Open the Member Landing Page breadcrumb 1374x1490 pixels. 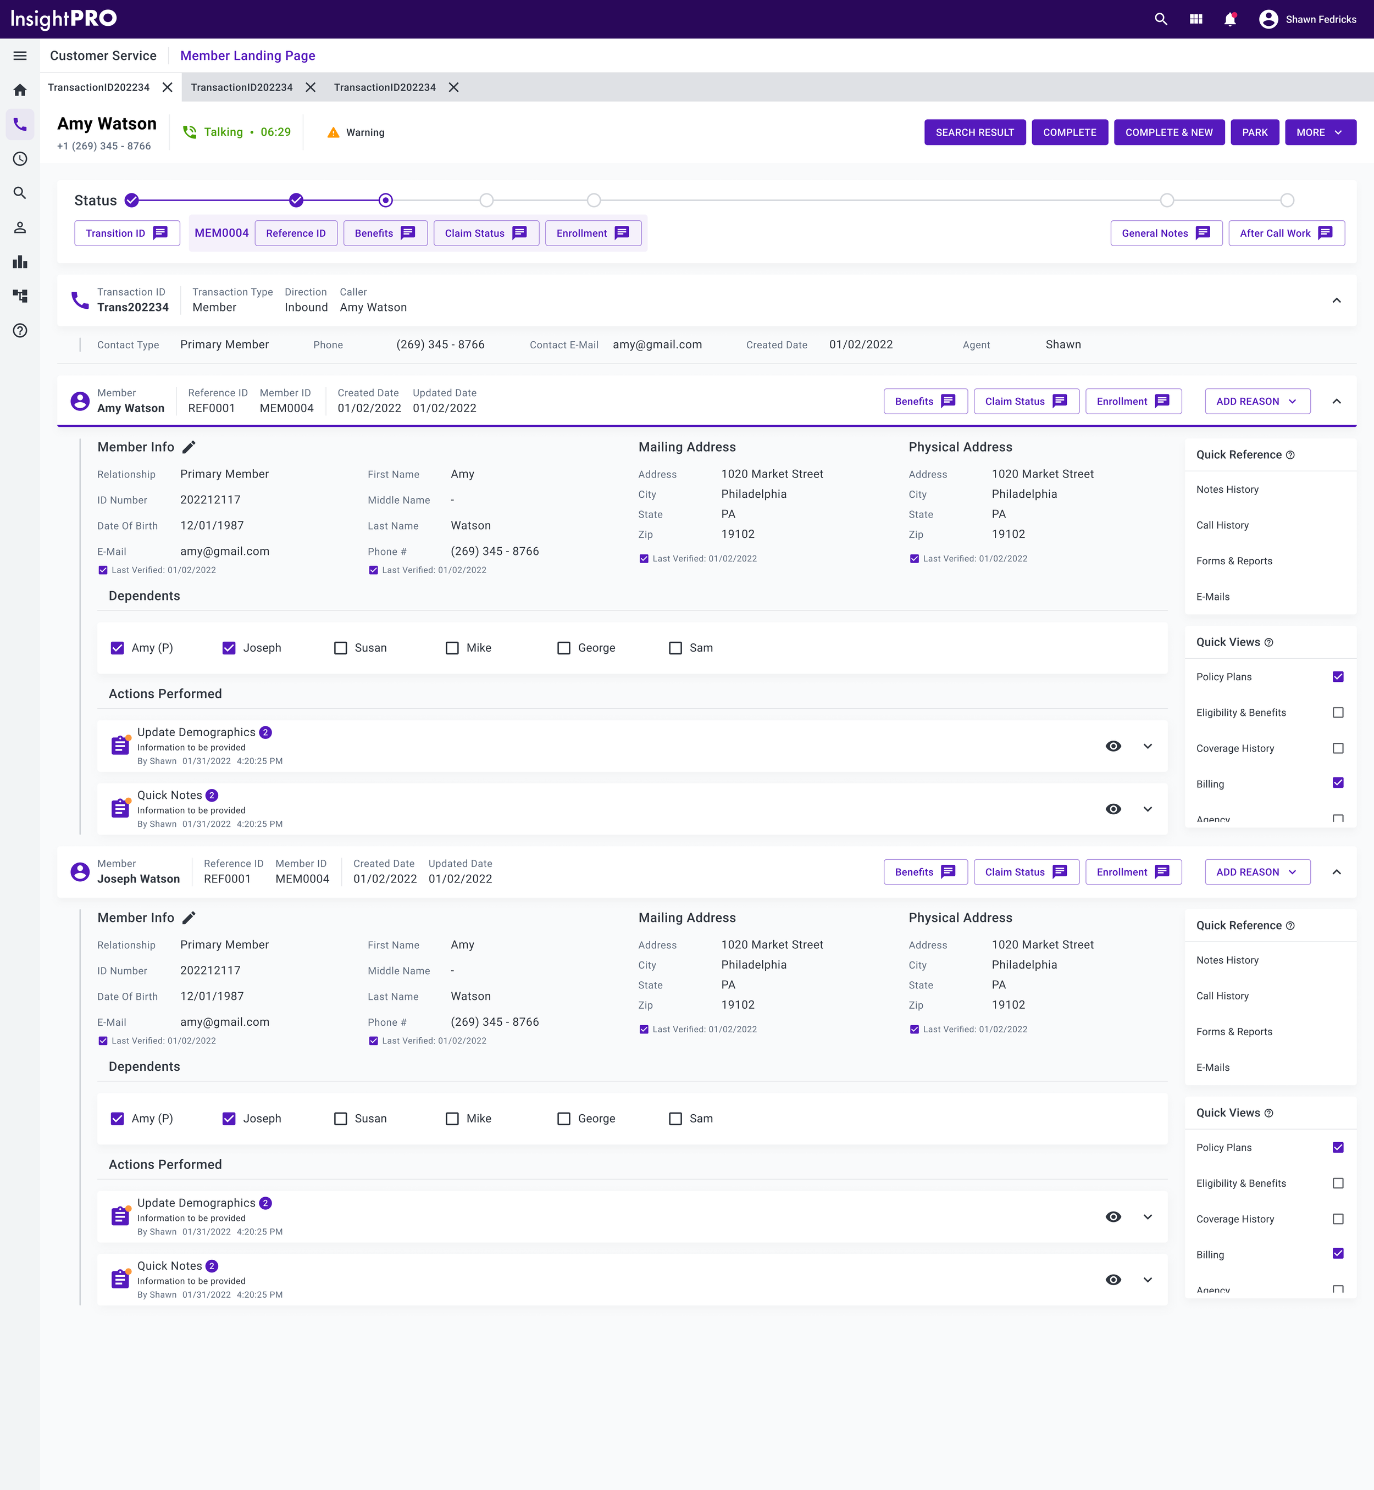[247, 55]
